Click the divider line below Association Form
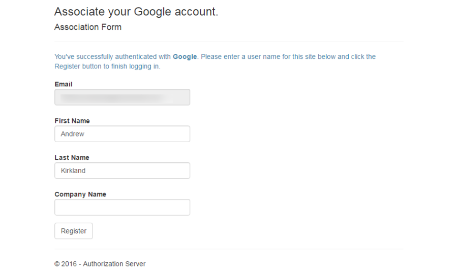 [229, 42]
